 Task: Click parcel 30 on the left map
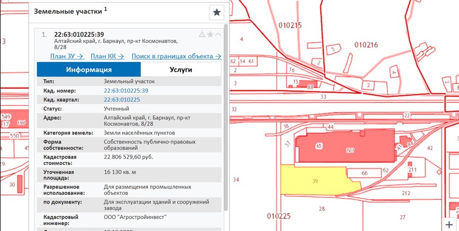point(12,184)
